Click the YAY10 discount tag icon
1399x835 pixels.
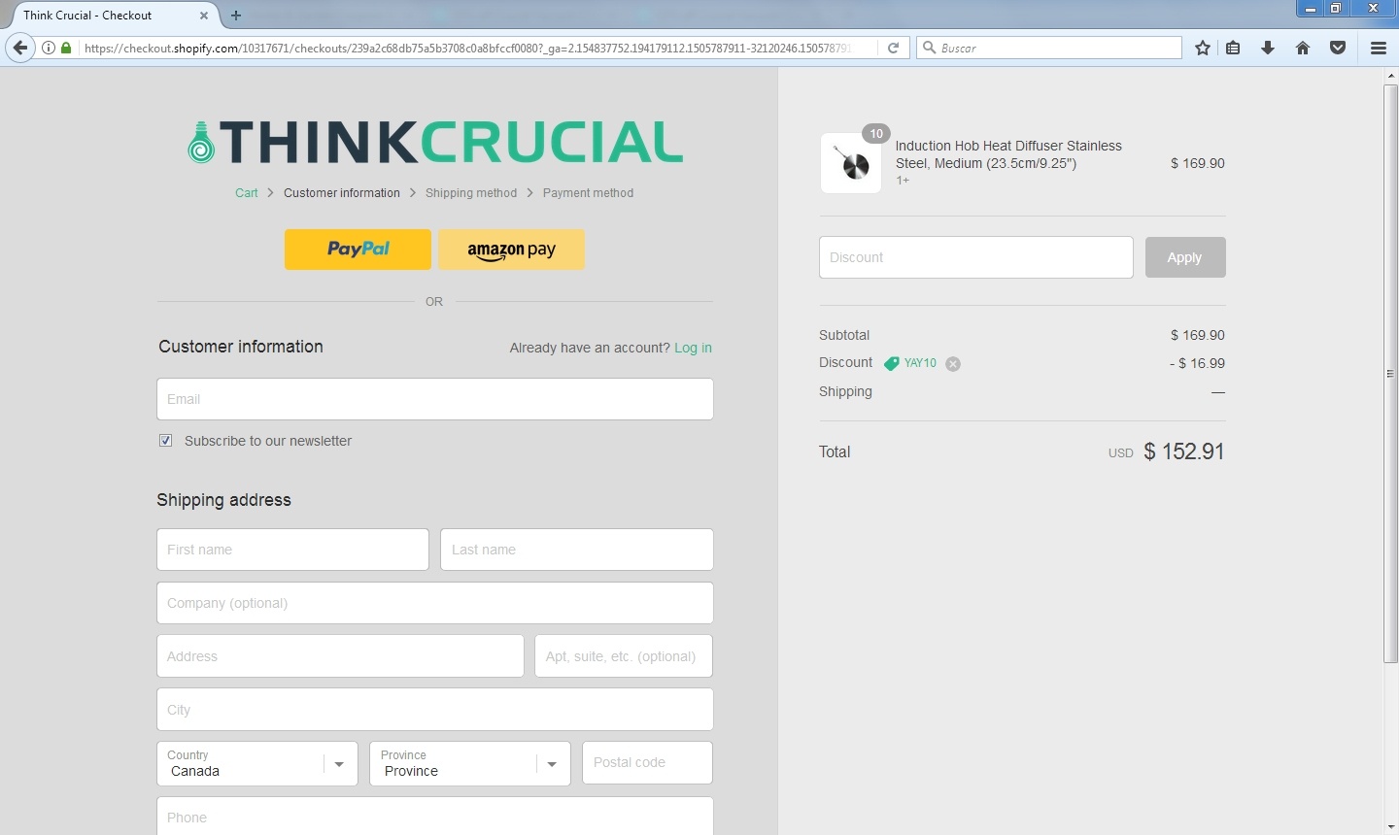(891, 364)
